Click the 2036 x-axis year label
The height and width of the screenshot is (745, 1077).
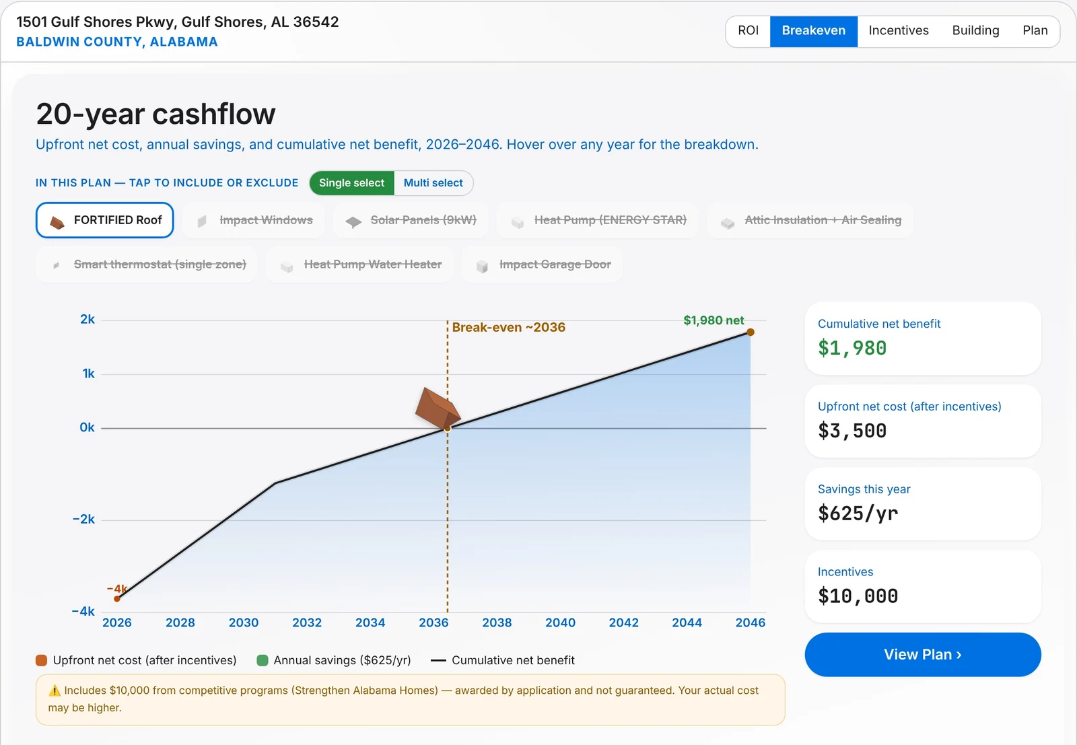pyautogui.click(x=433, y=623)
